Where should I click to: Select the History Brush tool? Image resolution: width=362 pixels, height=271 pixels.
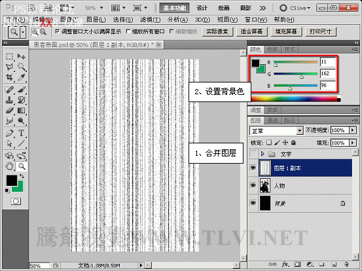21,100
